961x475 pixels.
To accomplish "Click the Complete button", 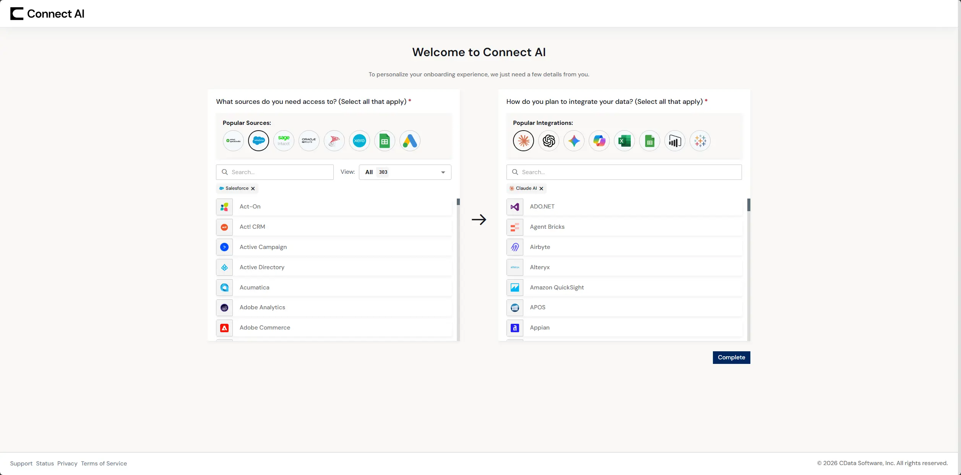I will tap(731, 357).
